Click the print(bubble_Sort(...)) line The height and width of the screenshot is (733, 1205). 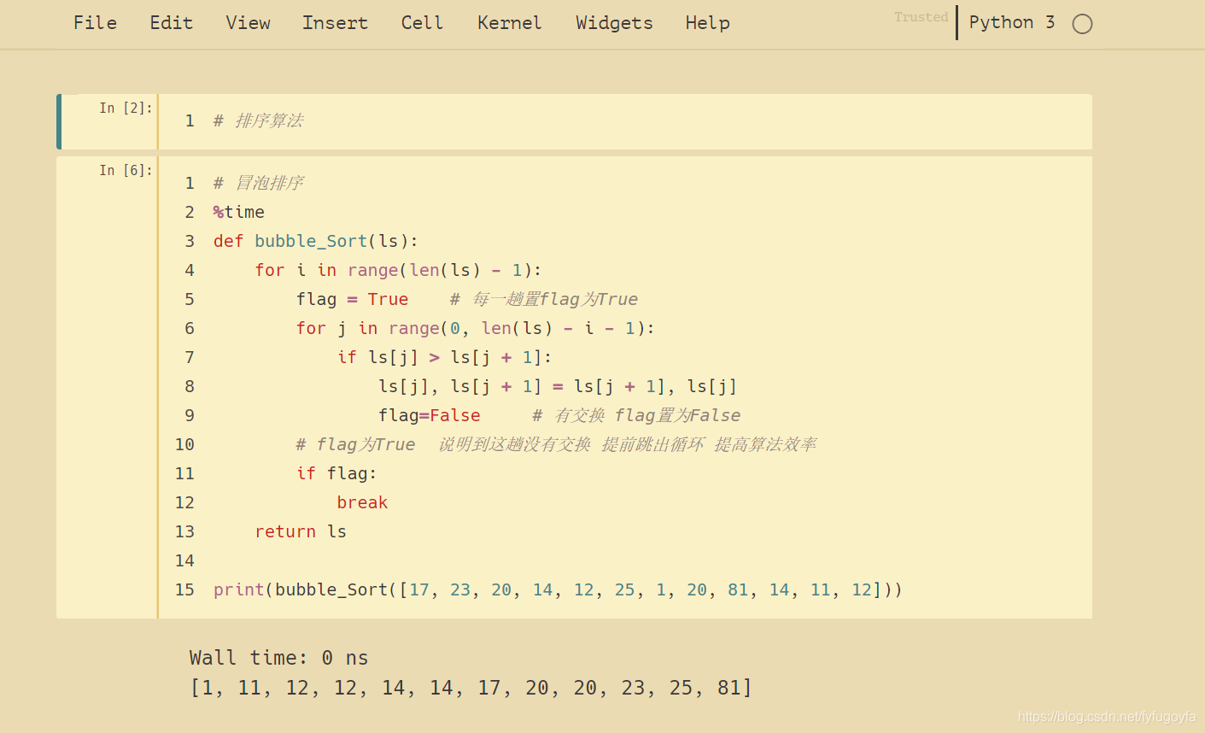(x=558, y=589)
